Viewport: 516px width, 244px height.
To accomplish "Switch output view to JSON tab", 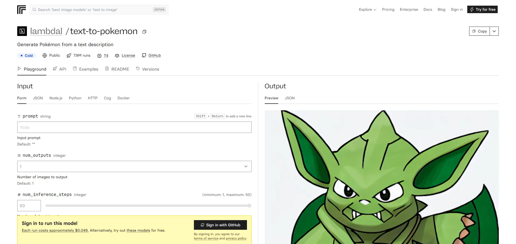I will tap(290, 98).
